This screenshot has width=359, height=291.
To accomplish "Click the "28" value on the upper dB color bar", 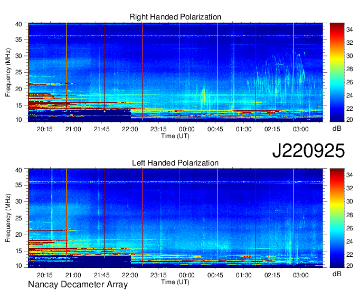I will (349, 69).
